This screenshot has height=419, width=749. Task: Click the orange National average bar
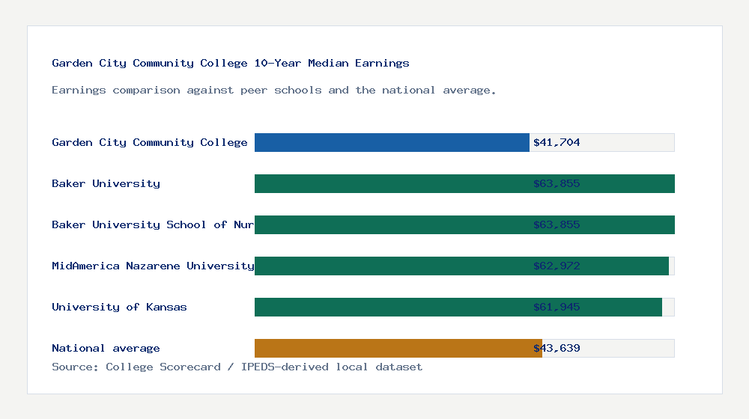pos(398,349)
